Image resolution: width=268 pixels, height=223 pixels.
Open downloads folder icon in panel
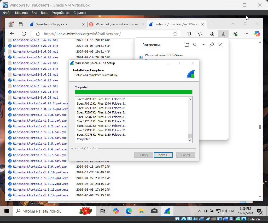(x=187, y=45)
